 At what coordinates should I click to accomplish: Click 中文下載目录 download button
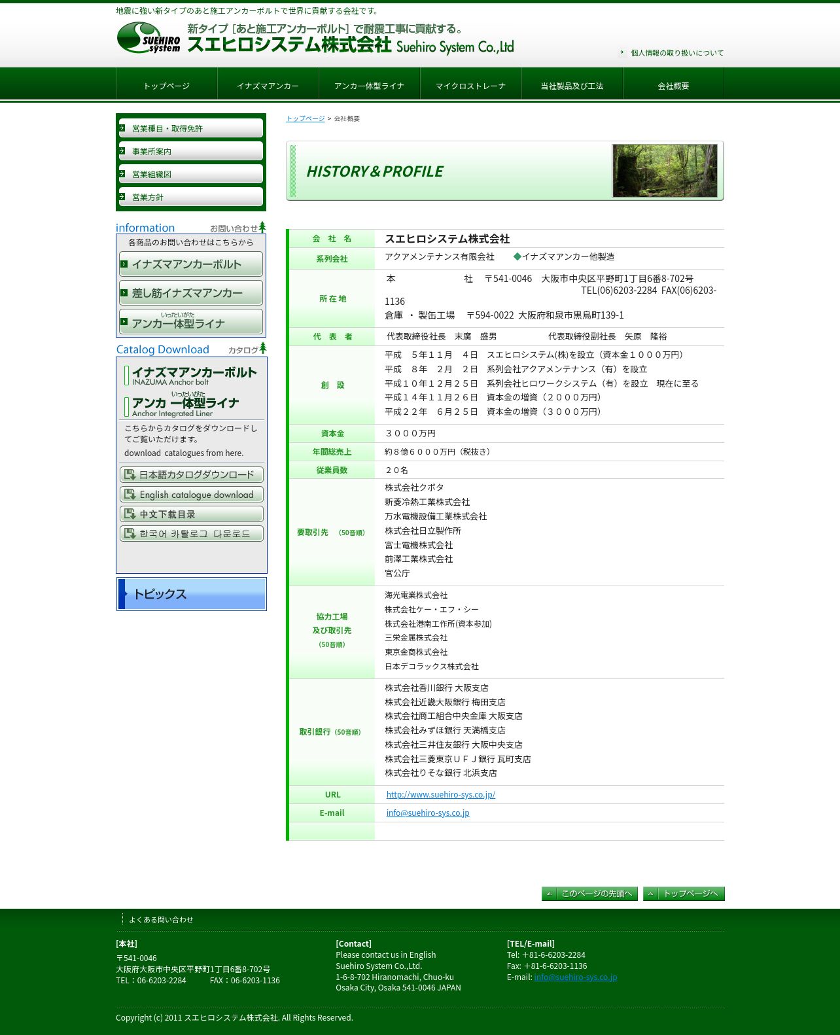click(x=192, y=514)
